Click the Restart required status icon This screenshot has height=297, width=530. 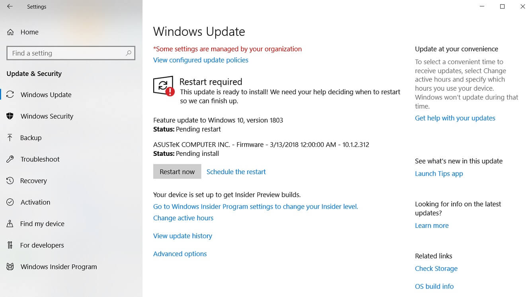point(164,86)
